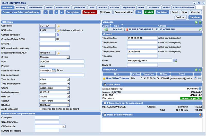Collapse Interventions sur le mois courant section
This screenshot has width=206, height=136.
pyautogui.click(x=105, y=103)
